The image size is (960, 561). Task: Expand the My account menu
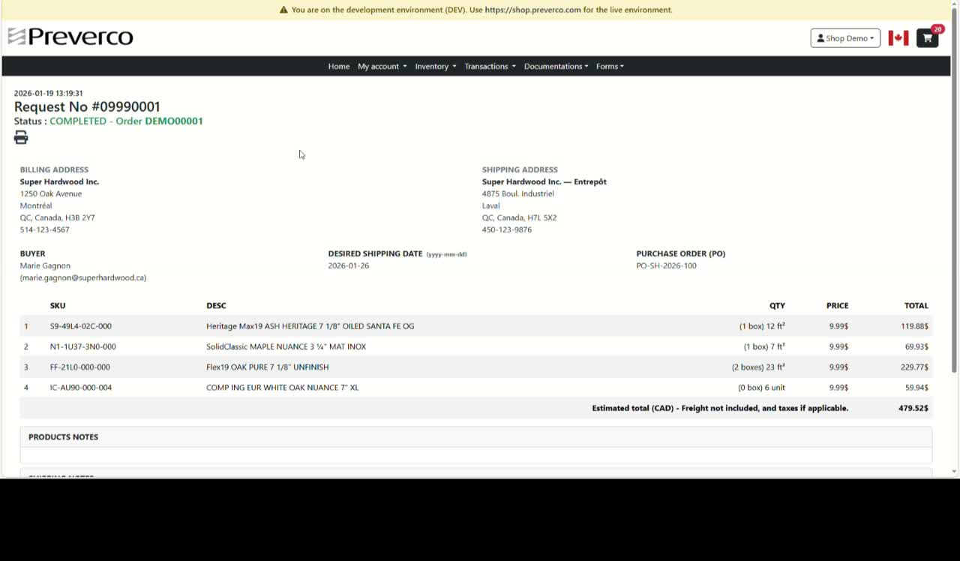pyautogui.click(x=382, y=66)
